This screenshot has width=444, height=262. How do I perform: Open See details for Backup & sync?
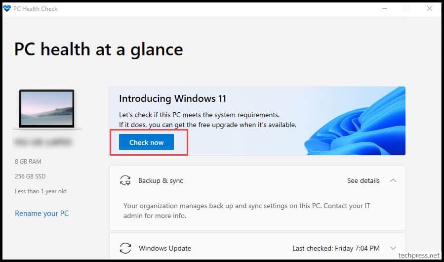click(363, 180)
